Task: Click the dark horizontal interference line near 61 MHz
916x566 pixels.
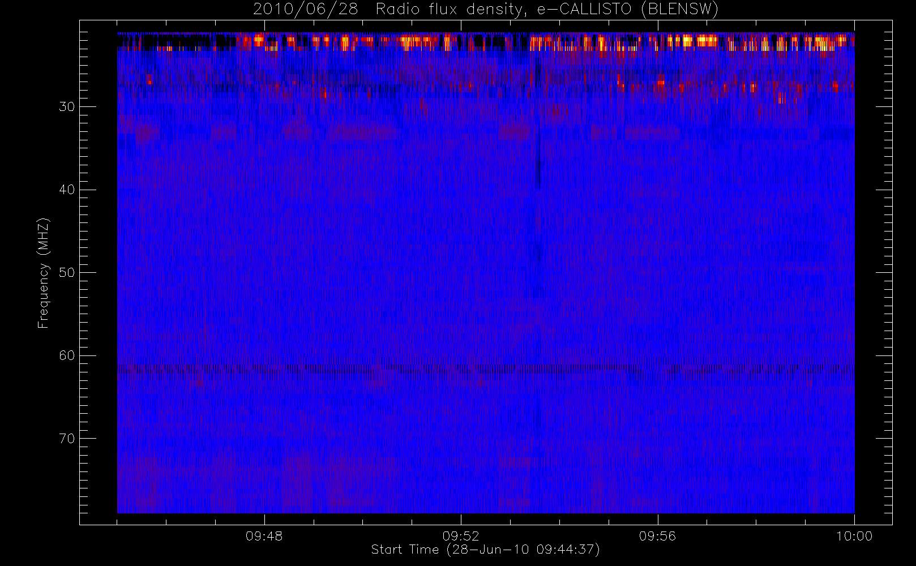Action: [486, 368]
